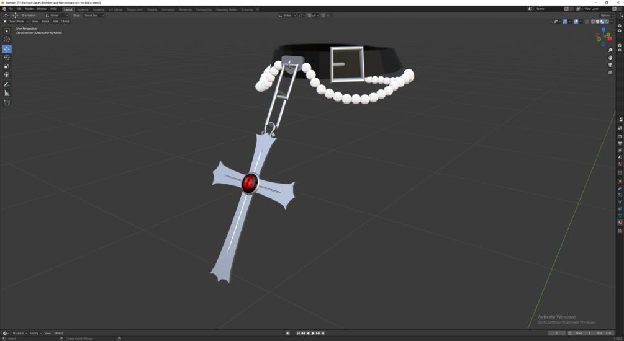
Task: Click the current frame number field
Action: [x=557, y=333]
